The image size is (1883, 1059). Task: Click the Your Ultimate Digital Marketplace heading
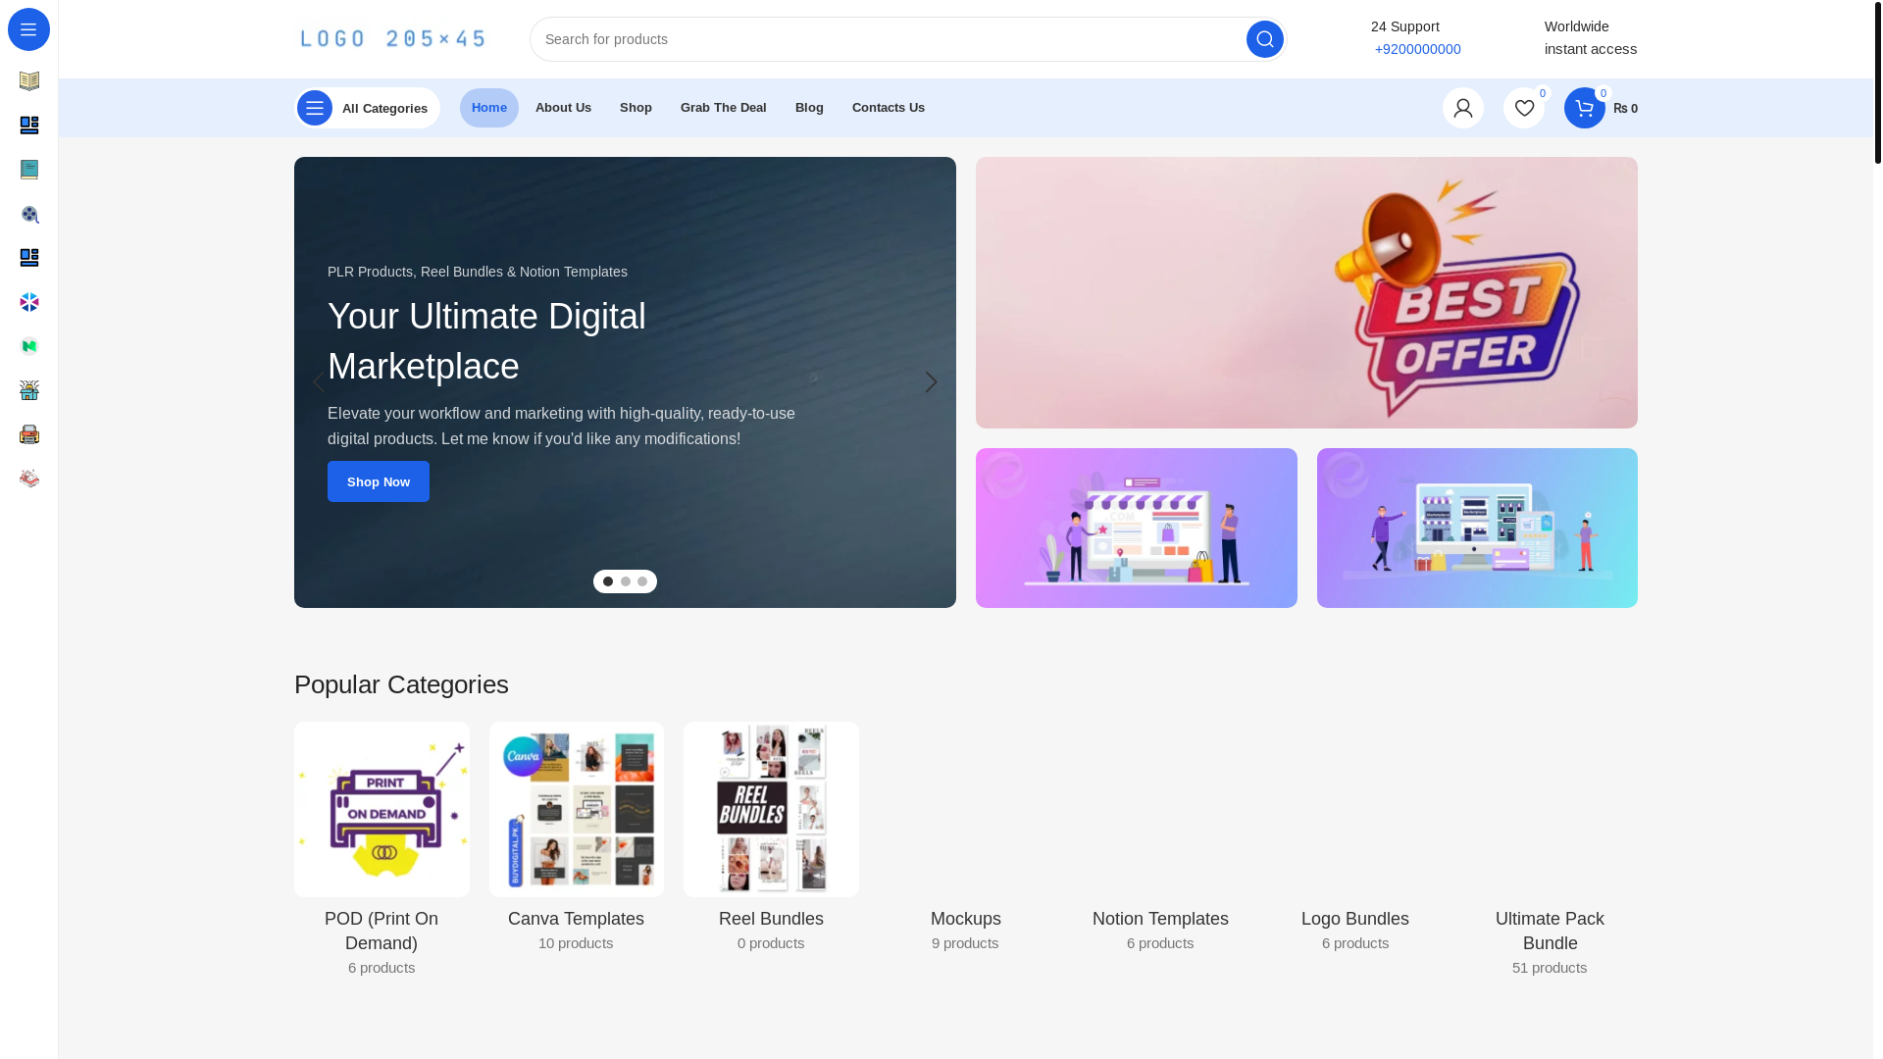pos(486,341)
